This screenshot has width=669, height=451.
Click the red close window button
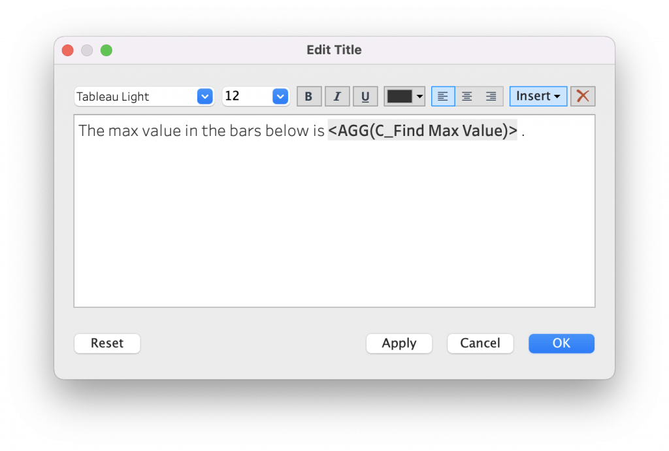coord(67,50)
